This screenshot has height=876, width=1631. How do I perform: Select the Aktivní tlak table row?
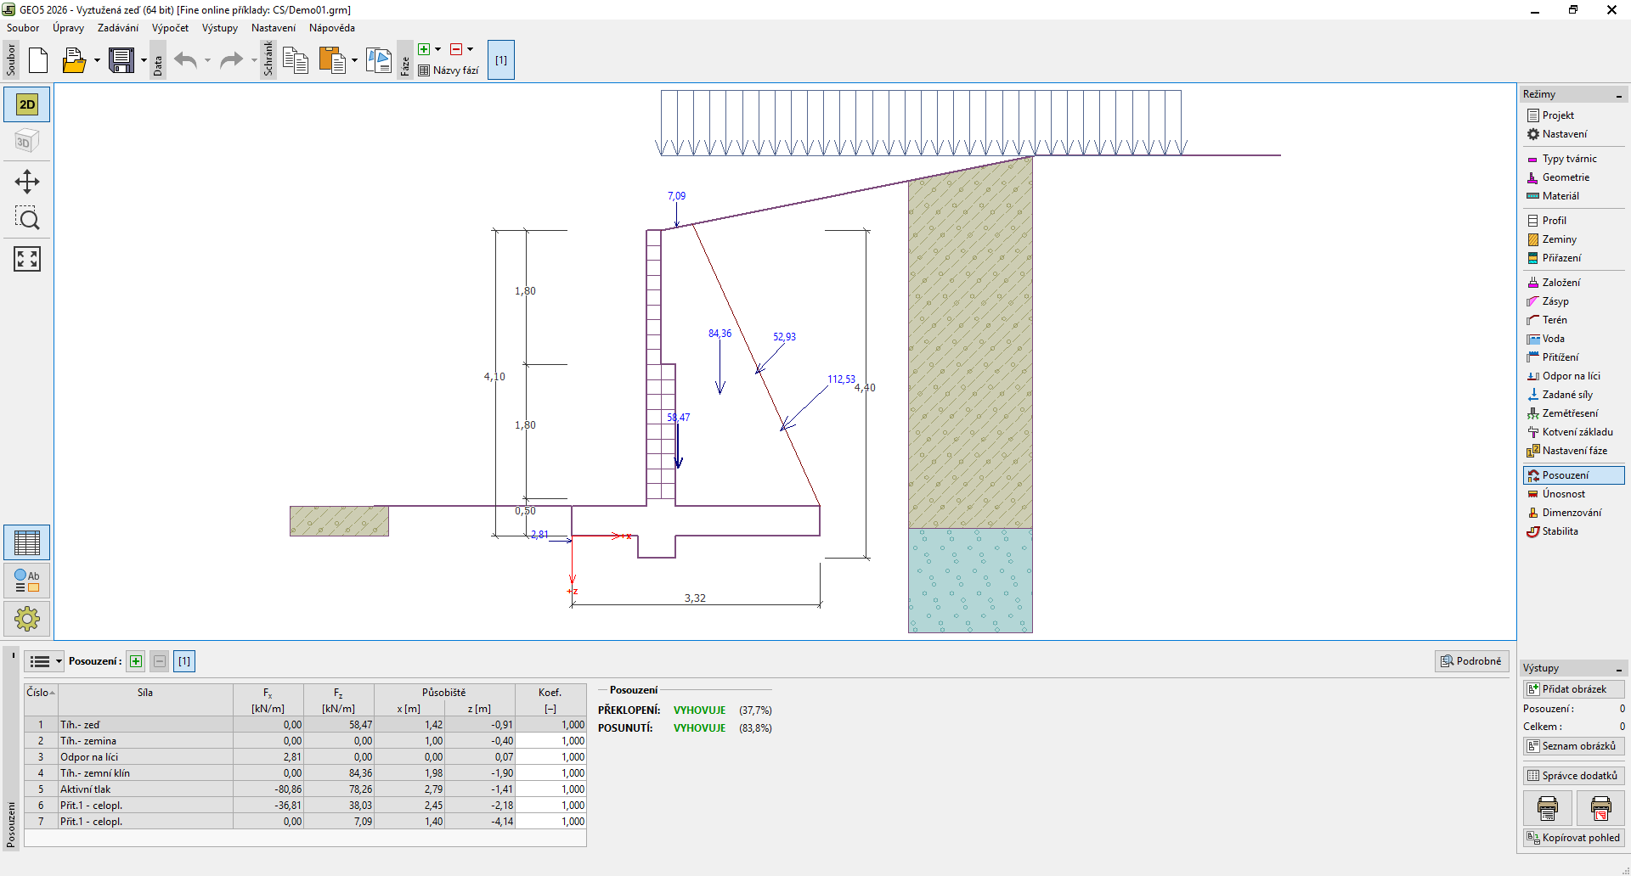pos(85,789)
